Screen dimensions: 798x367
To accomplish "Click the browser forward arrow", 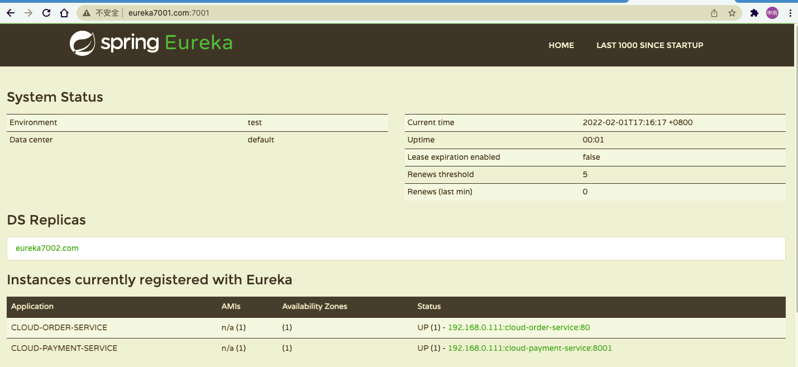I will pos(28,13).
